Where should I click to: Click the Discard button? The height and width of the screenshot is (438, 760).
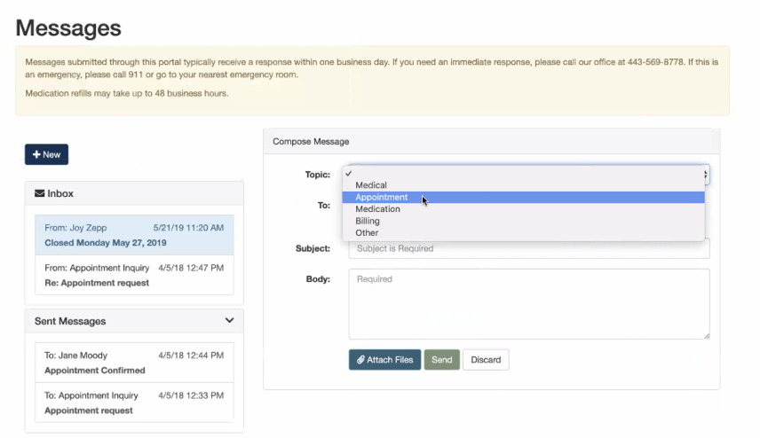pyautogui.click(x=486, y=360)
